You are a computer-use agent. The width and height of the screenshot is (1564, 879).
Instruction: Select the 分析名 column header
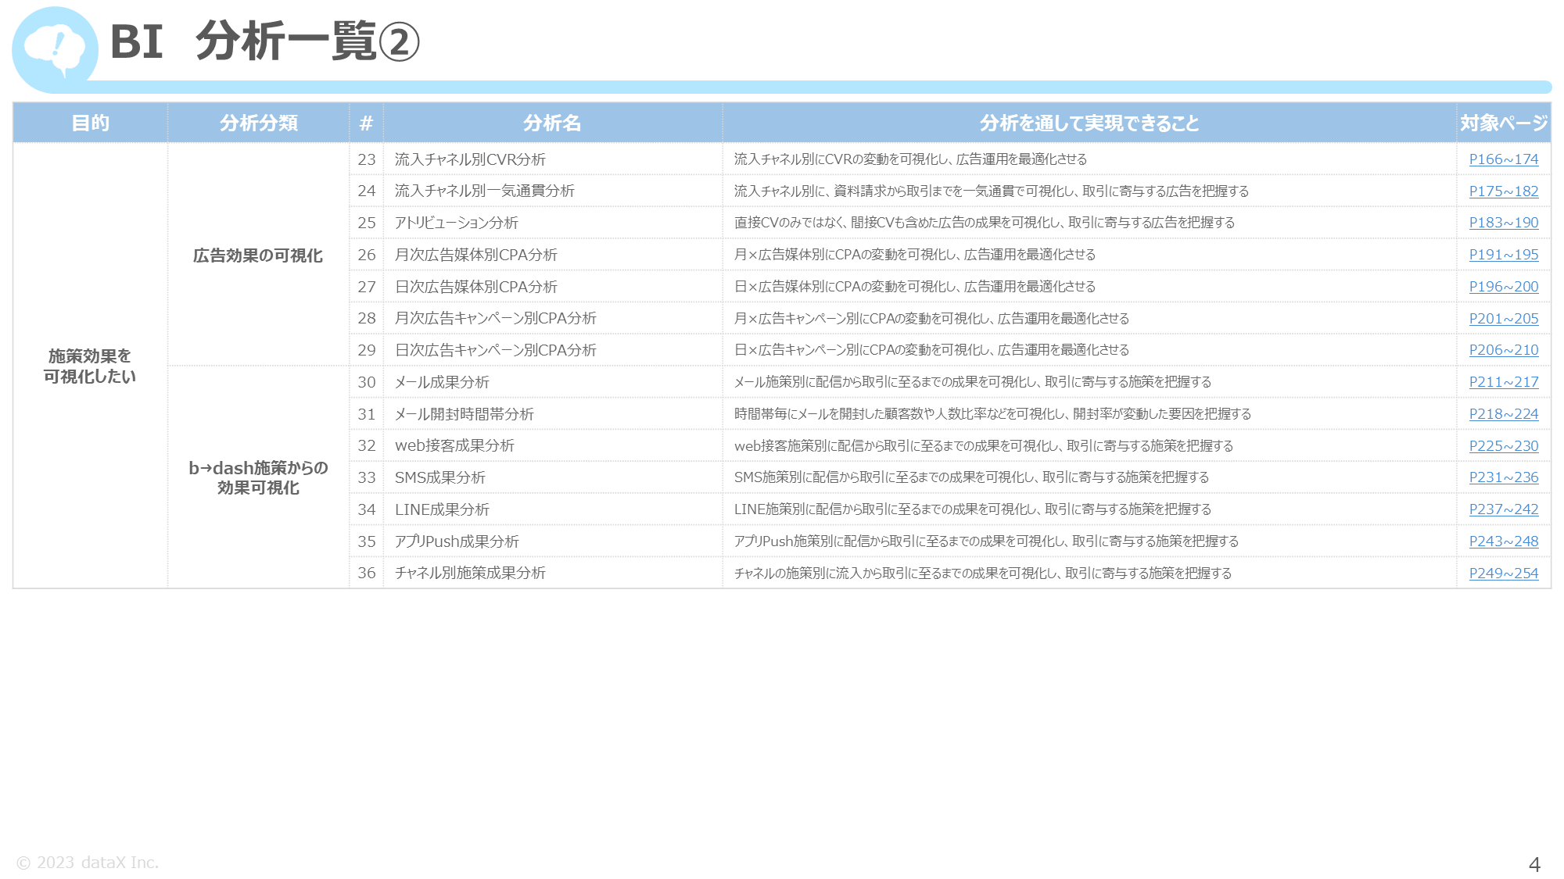552,123
